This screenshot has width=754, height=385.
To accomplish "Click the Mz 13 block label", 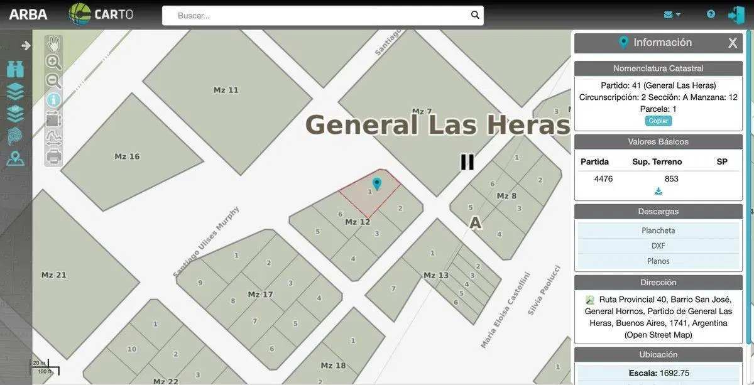I will coord(436,275).
